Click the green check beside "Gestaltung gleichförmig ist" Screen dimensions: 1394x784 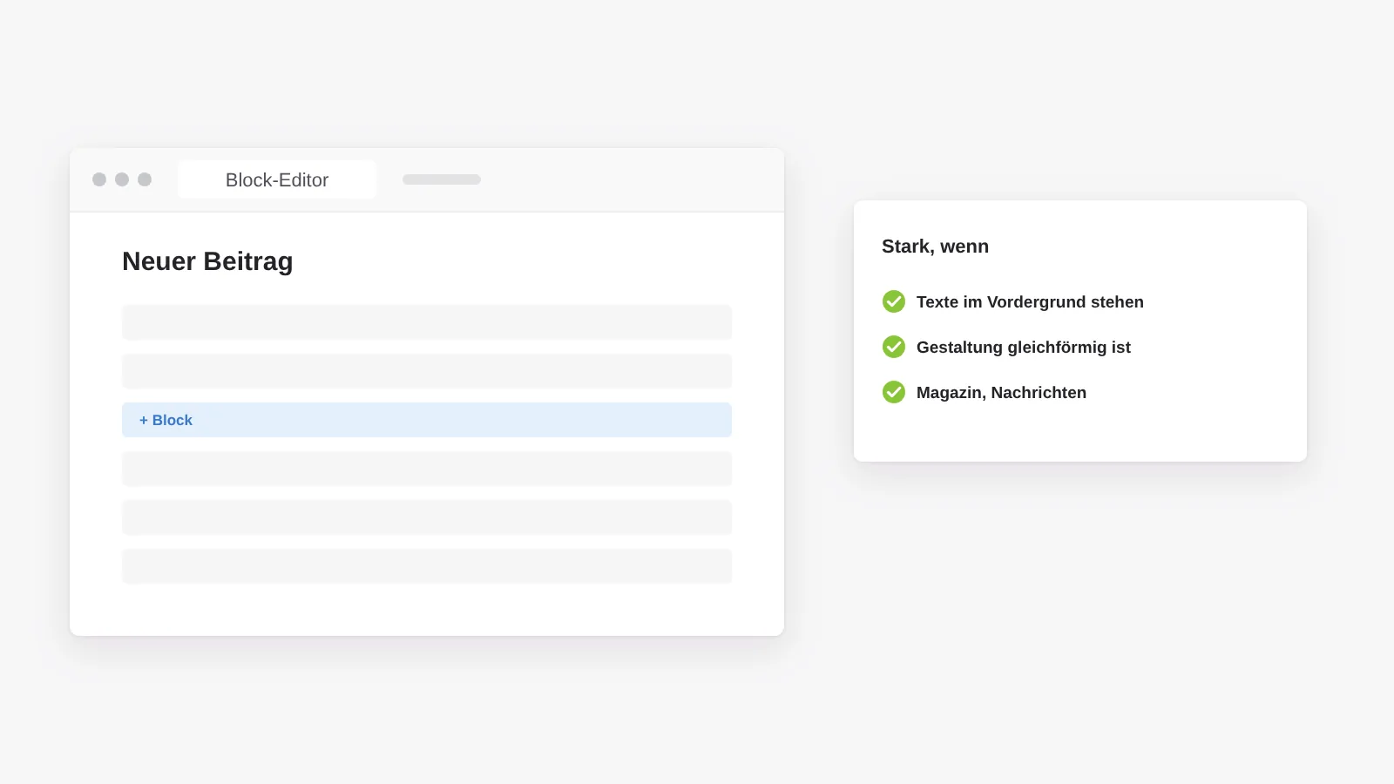pyautogui.click(x=894, y=347)
